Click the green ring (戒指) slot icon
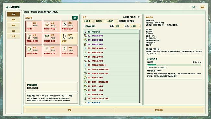The width and height of the screenshot is (211, 119). [x=29, y=49]
